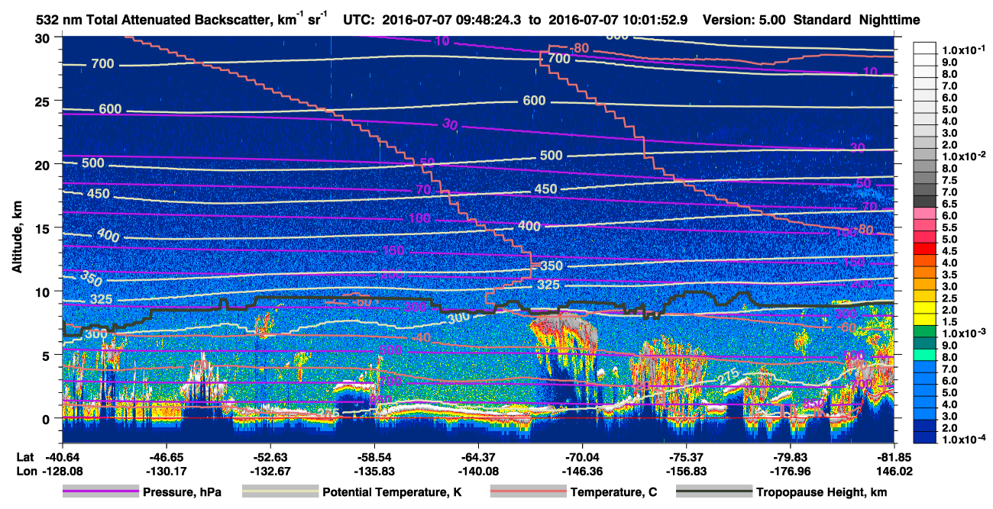993x509 pixels.
Task: Click the 'Tropopause Height, km' legend label
Action: pyautogui.click(x=821, y=492)
